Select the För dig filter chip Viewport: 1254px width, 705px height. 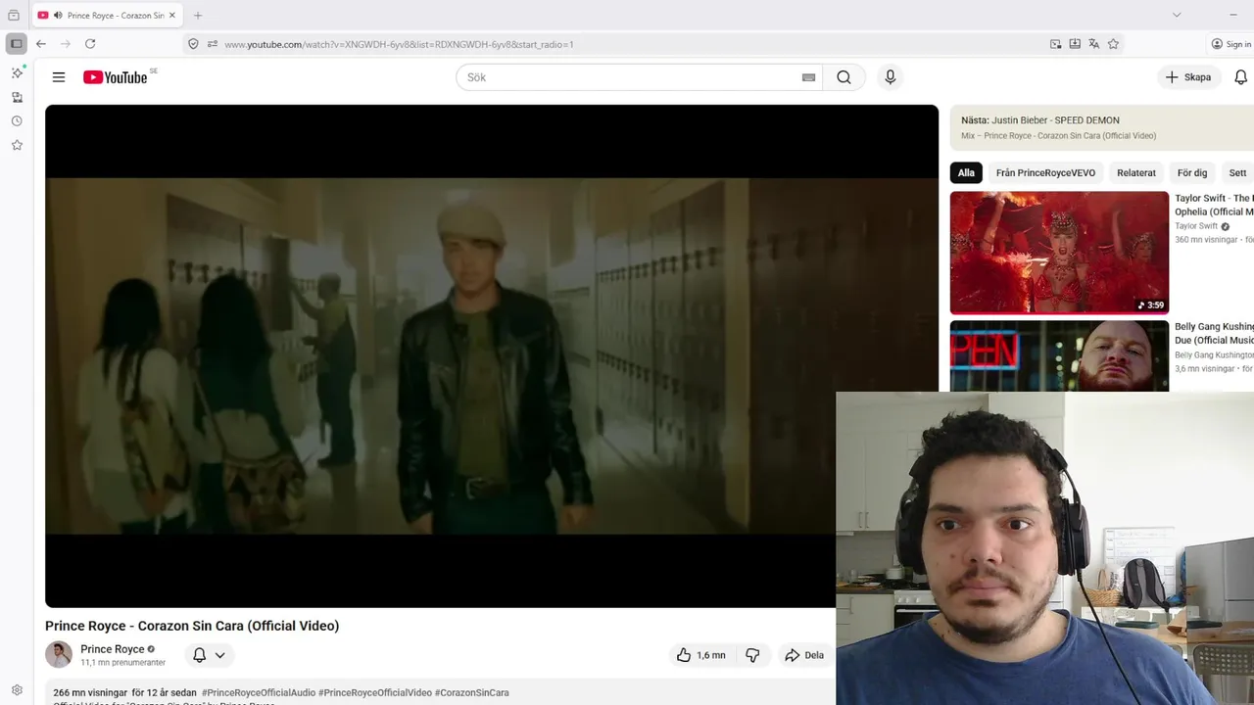pyautogui.click(x=1192, y=172)
